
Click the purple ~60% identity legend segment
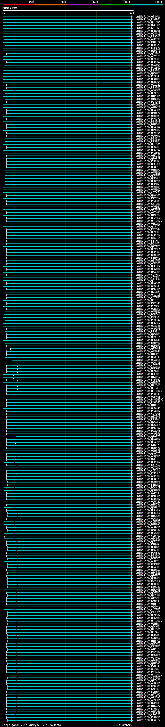tap(83, 5)
